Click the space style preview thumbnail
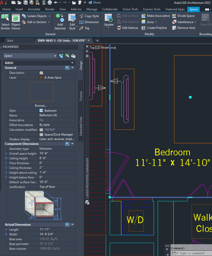 (41, 92)
